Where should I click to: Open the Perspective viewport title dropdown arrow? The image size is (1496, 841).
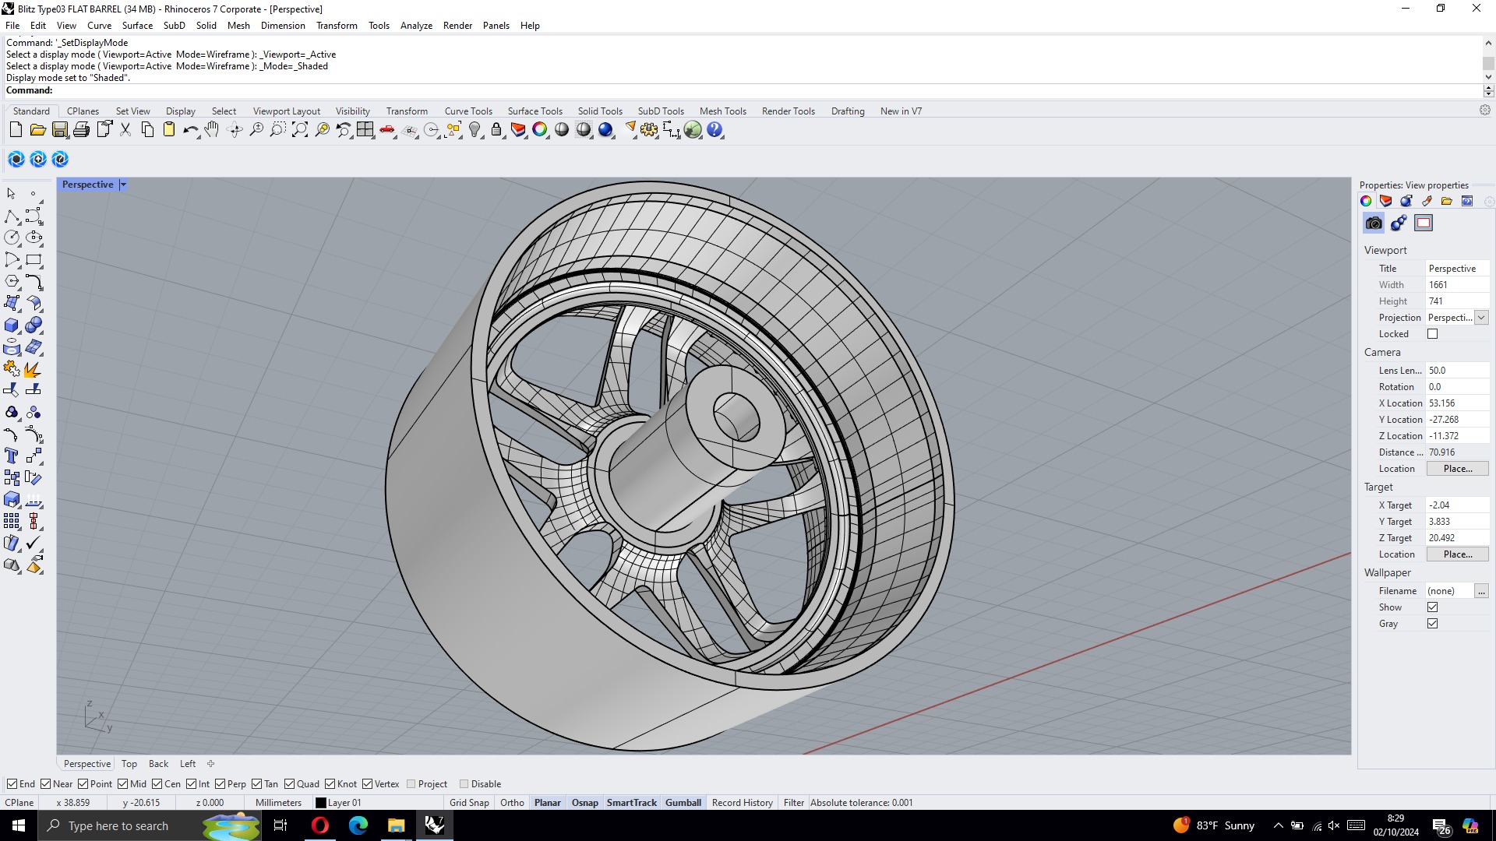(123, 185)
